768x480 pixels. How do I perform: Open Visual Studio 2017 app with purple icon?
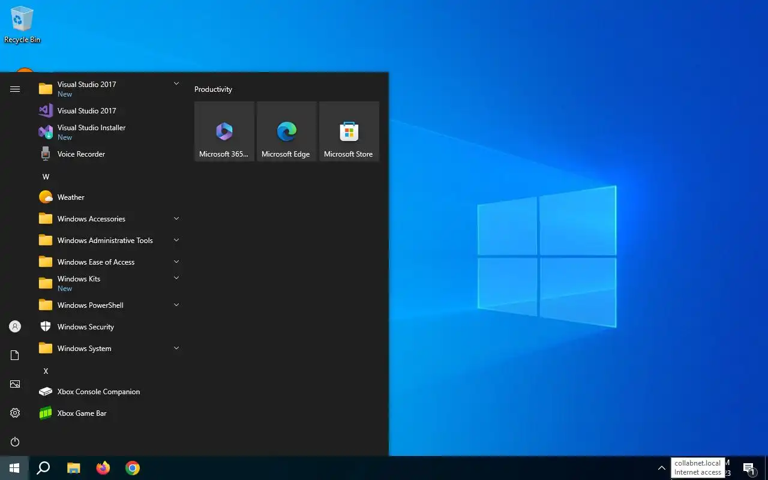point(109,111)
